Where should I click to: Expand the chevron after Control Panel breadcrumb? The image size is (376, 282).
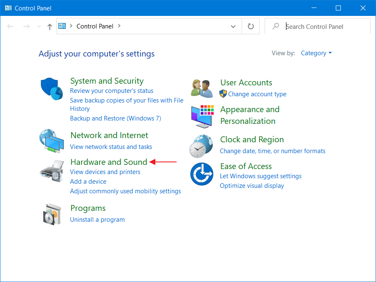[x=119, y=26]
